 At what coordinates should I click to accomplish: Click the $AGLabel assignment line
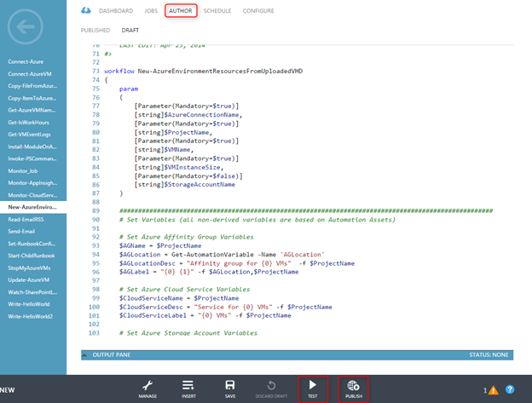tap(209, 272)
